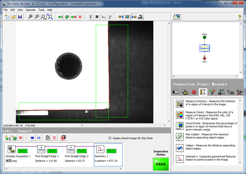Click the edit step icon
246x174 pixels.
pos(48,138)
